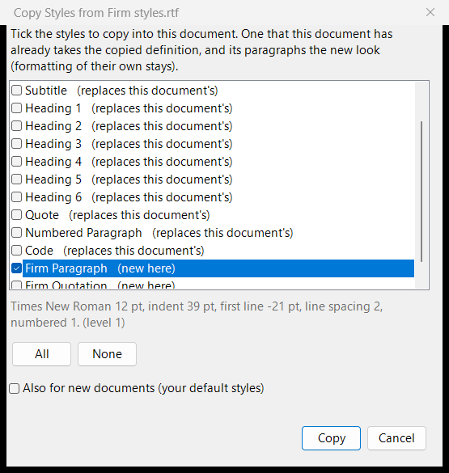Click the Times New Roman style description
449x473 pixels.
[x=197, y=315]
